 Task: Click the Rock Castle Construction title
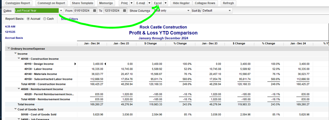point(163,27)
